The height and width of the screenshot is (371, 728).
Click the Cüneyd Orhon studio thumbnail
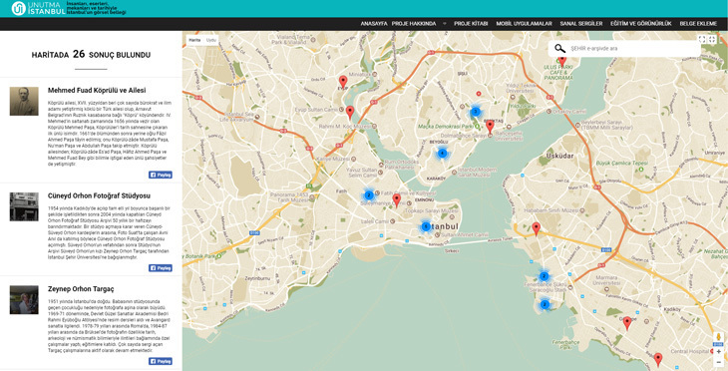(24, 206)
